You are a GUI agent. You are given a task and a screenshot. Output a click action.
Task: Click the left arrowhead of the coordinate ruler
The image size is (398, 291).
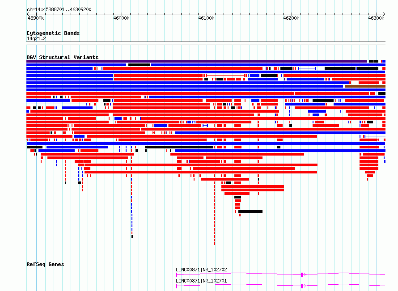(x=28, y=14)
